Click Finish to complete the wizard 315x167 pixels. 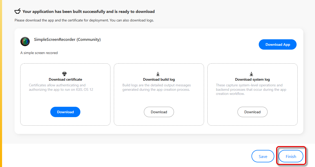tap(291, 156)
